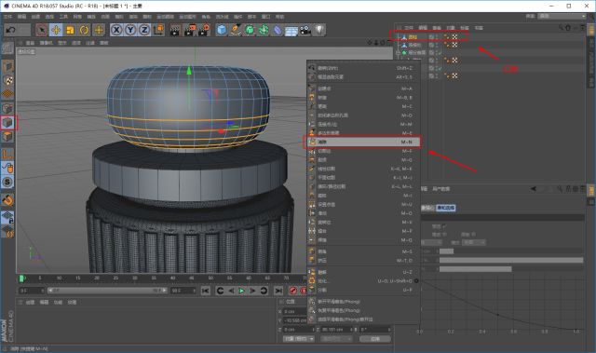Click the green Play forward button

(x=241, y=291)
